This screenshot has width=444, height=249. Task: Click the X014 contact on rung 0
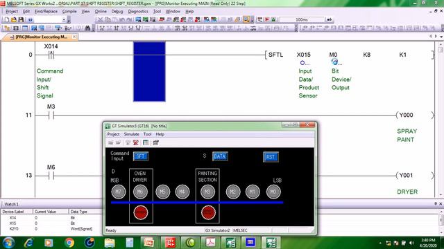click(x=51, y=55)
